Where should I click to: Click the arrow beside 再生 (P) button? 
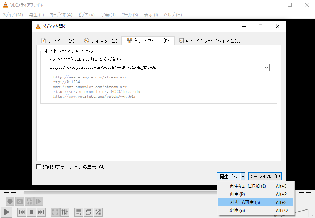(x=243, y=177)
